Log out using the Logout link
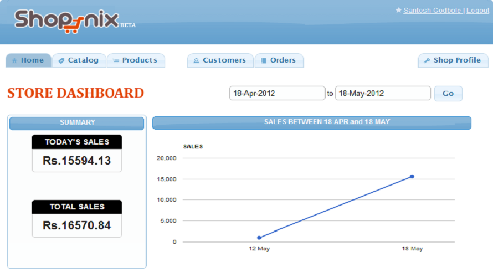This screenshot has height=277, width=493. (477, 11)
